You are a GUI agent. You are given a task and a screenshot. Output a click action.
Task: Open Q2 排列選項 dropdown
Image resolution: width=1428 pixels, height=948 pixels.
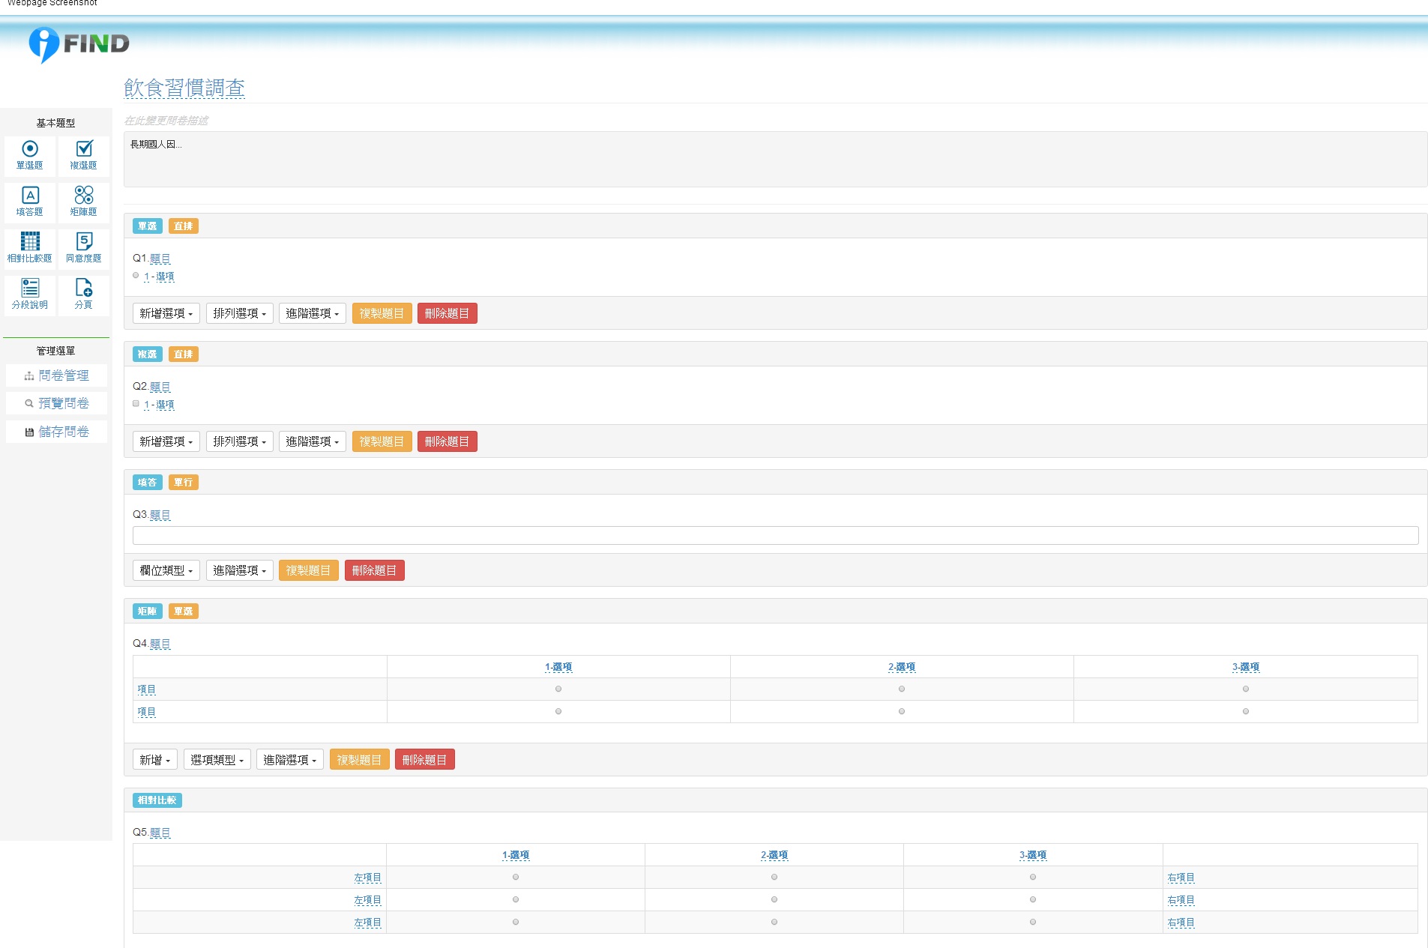click(x=240, y=441)
